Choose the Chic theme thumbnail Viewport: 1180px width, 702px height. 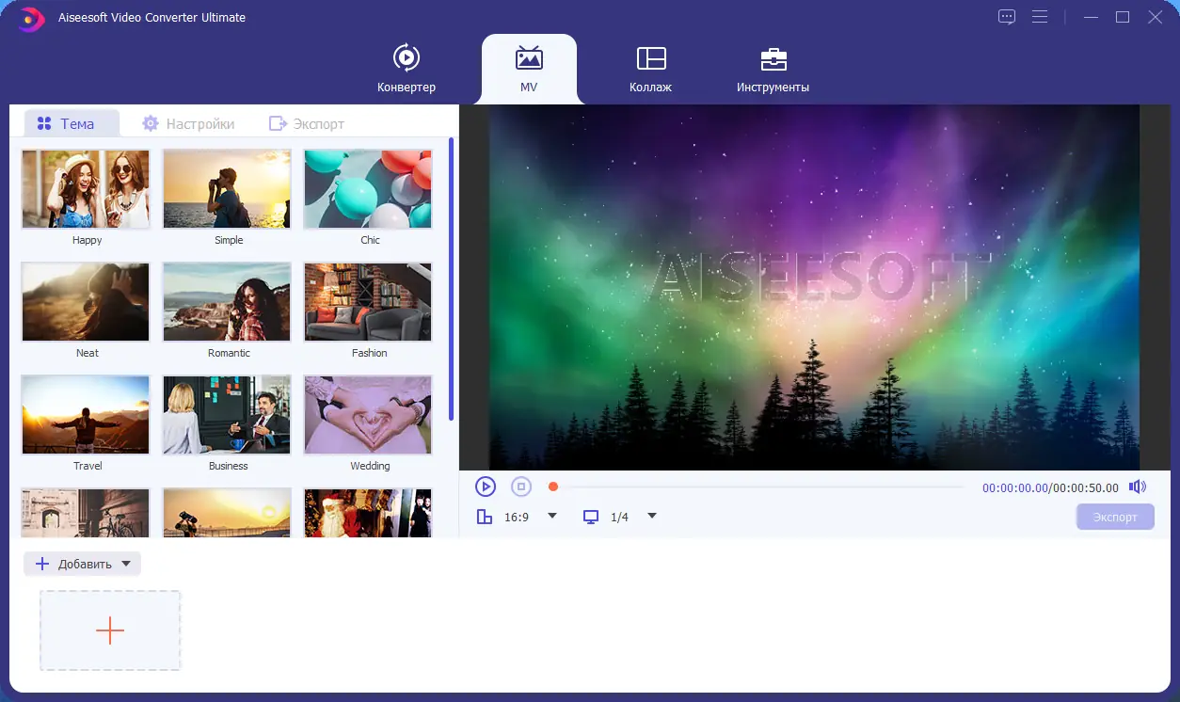(x=368, y=189)
